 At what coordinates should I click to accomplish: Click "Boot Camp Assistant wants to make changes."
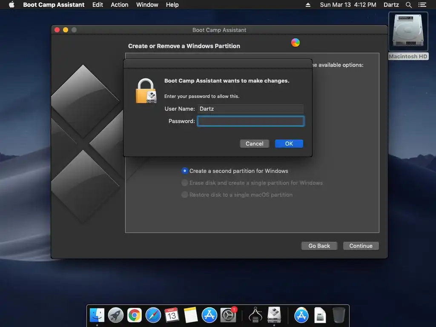[227, 80]
